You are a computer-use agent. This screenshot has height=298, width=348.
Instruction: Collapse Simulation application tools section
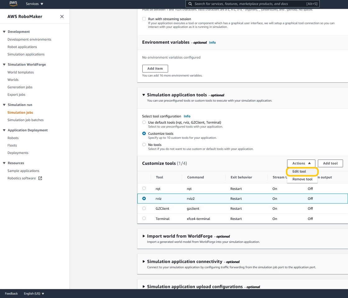144,95
